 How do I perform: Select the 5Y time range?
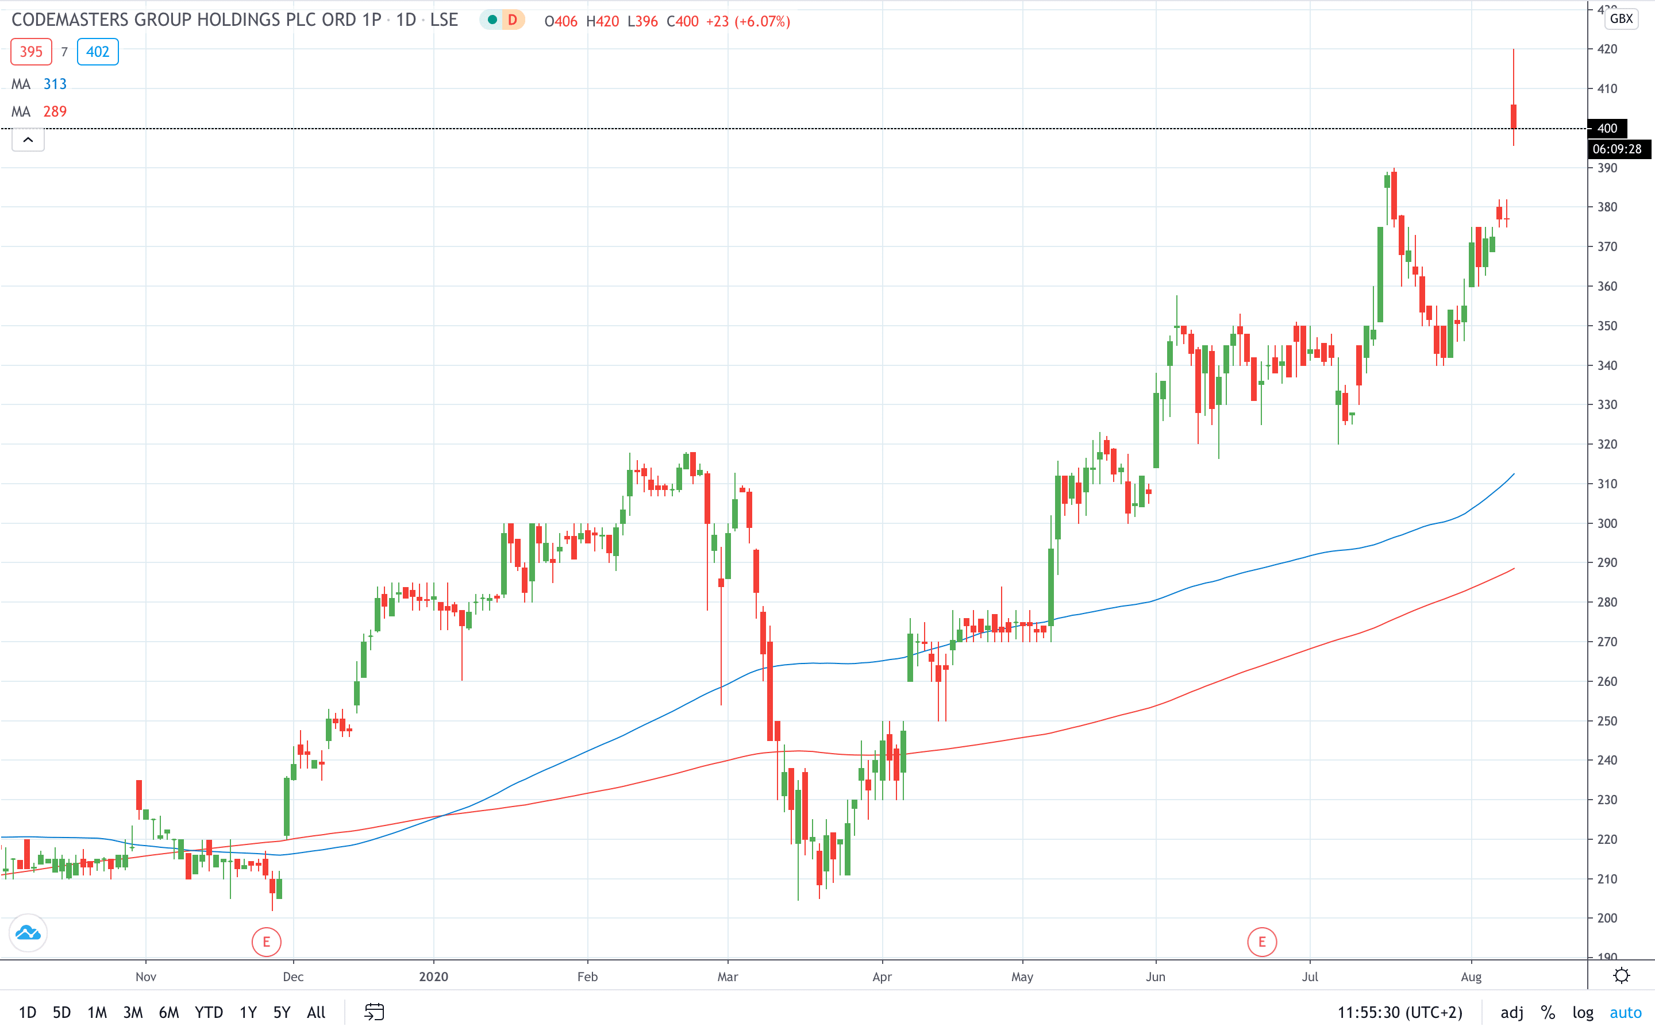click(x=282, y=1012)
